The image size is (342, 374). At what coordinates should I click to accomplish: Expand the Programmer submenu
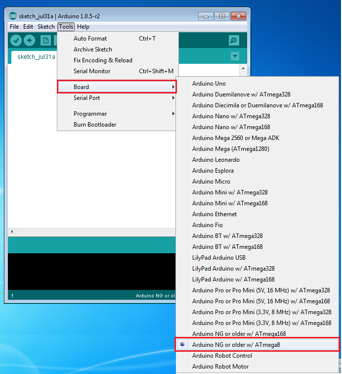[117, 114]
